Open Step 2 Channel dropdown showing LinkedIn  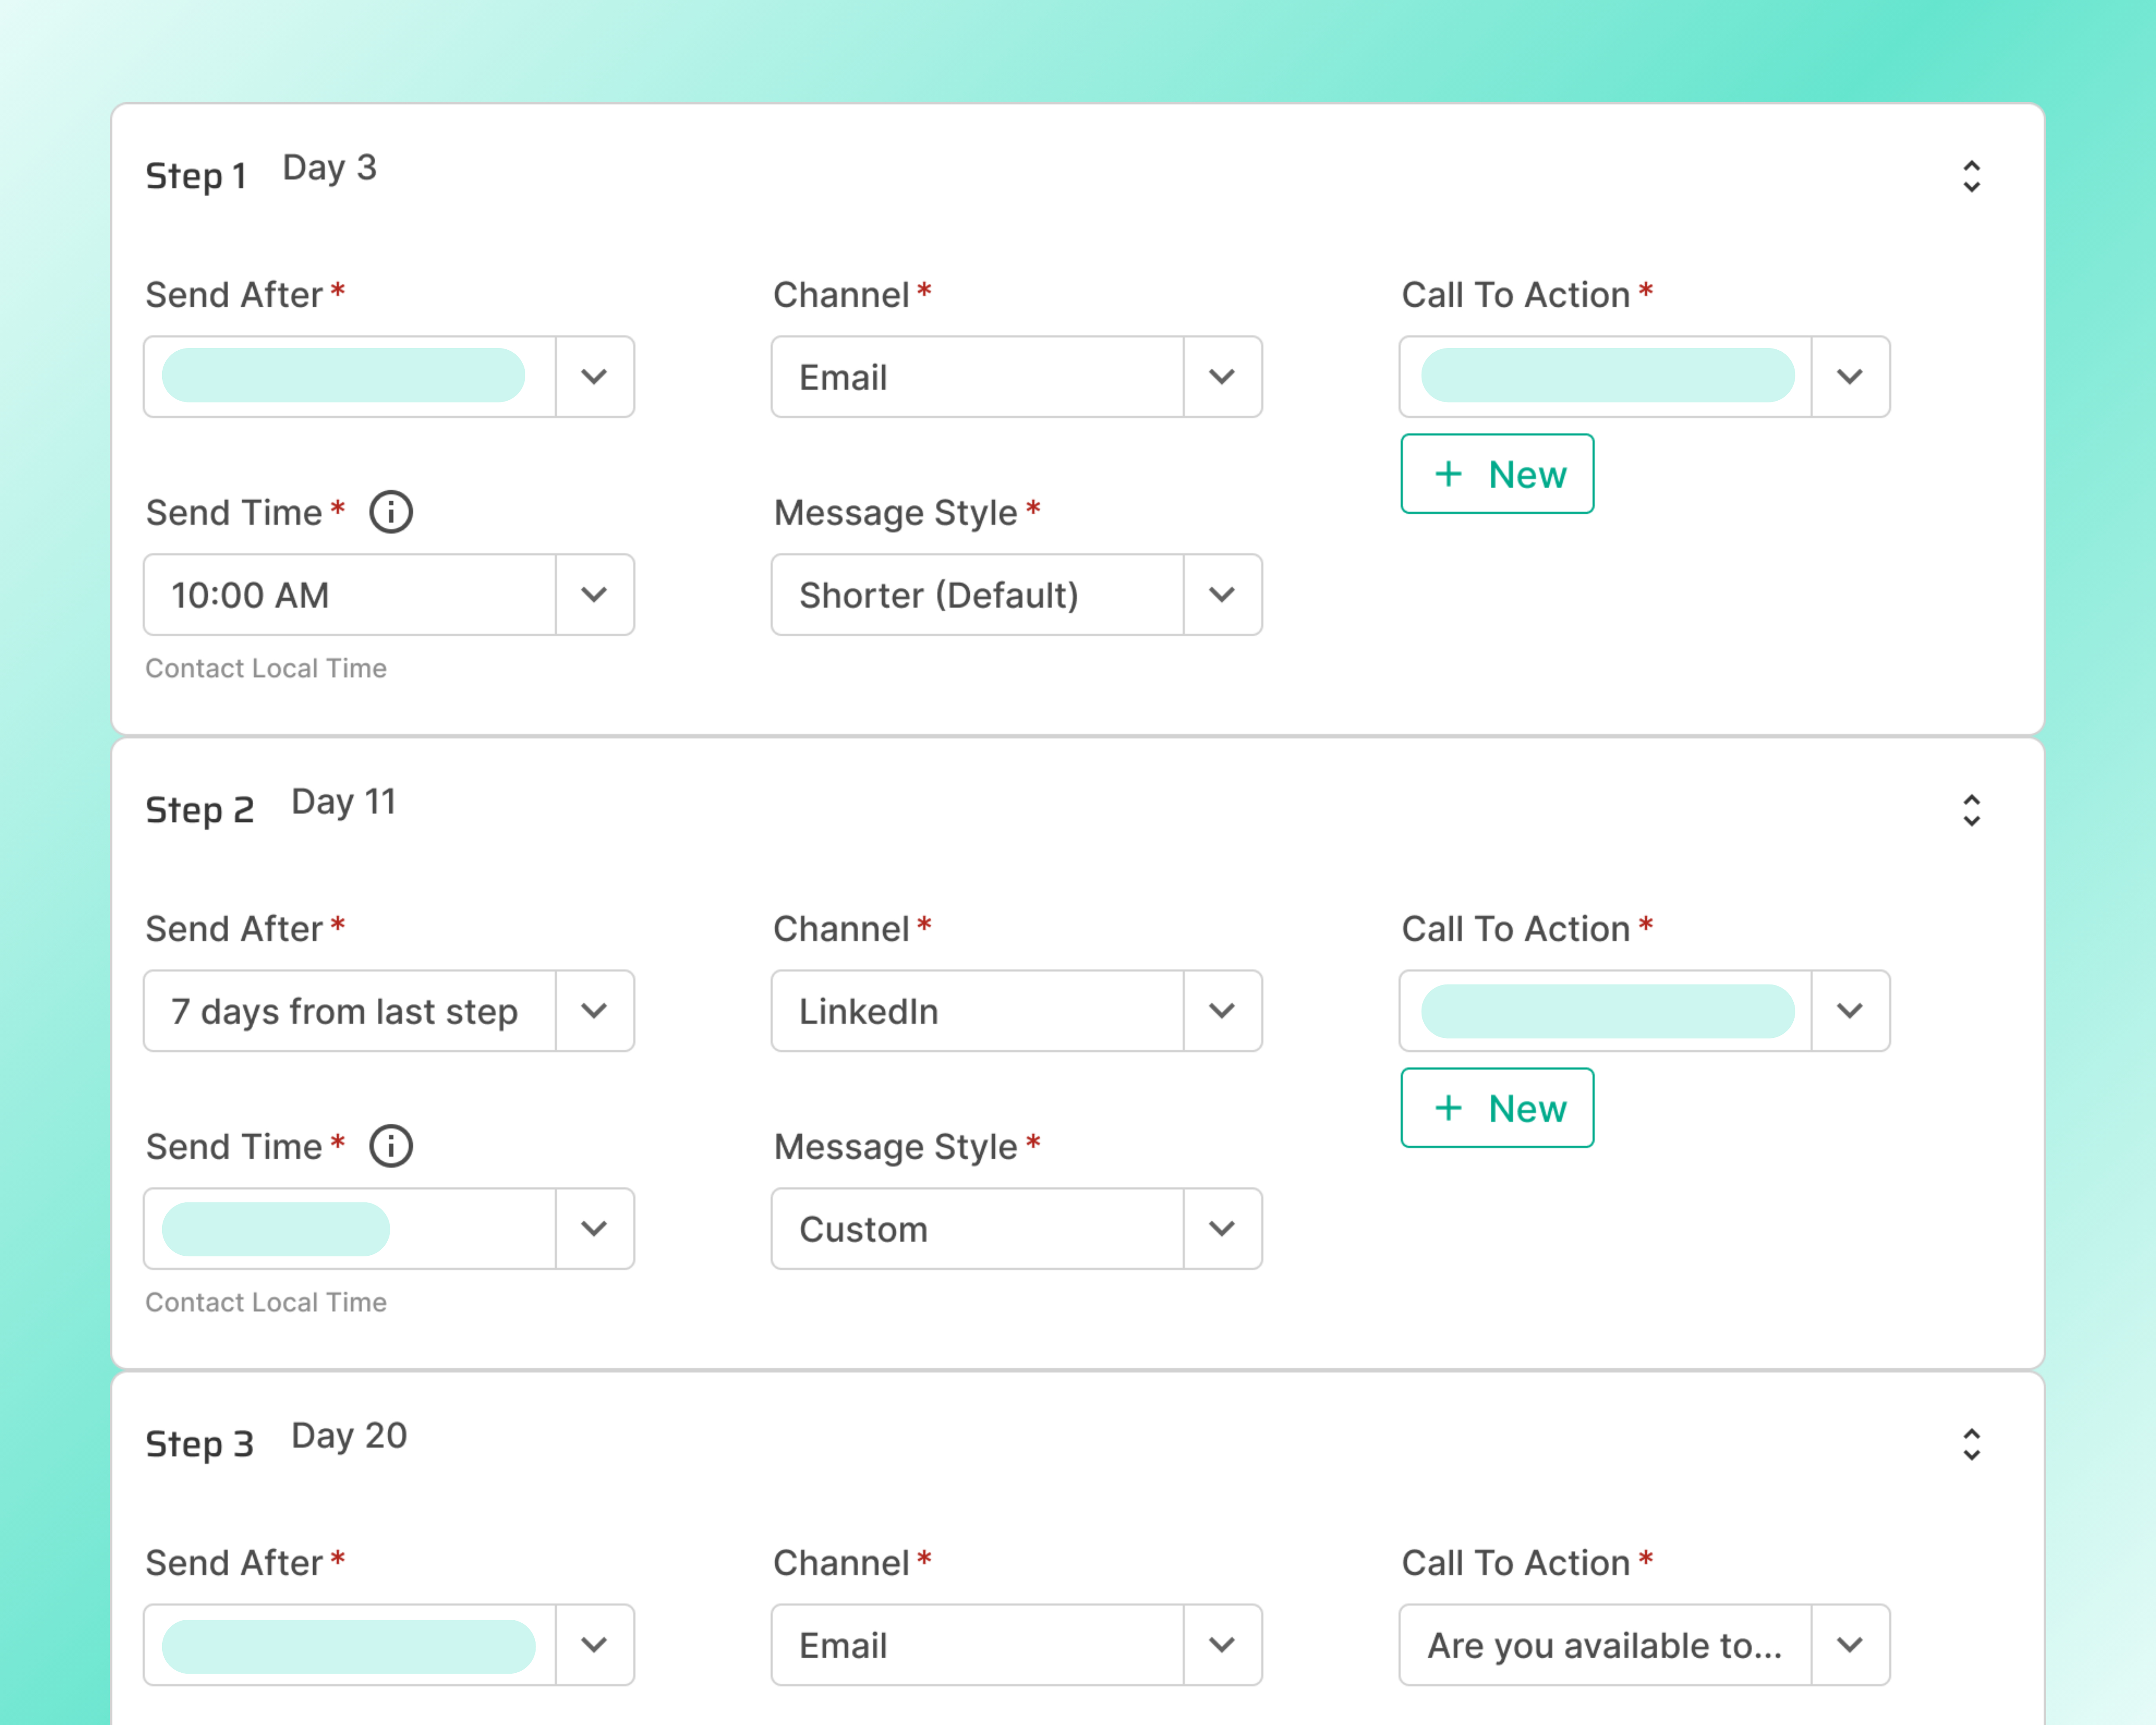click(x=1017, y=1011)
